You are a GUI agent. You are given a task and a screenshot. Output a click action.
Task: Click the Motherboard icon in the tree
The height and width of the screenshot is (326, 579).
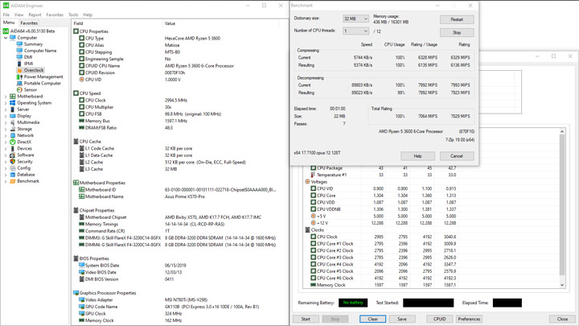point(13,96)
